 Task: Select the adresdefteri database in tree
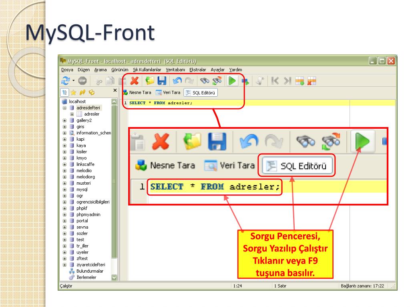click(x=88, y=108)
